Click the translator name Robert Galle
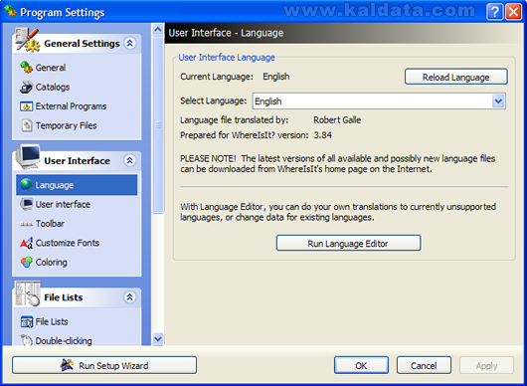Image resolution: width=527 pixels, height=386 pixels. click(337, 120)
